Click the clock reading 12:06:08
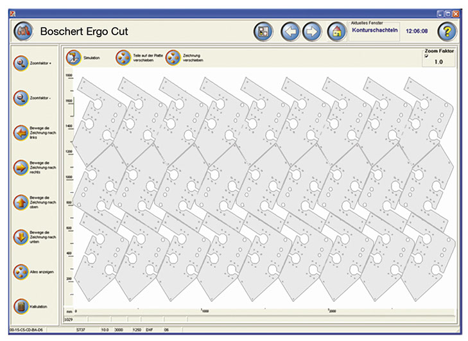This screenshot has height=341, width=468. pyautogui.click(x=417, y=31)
